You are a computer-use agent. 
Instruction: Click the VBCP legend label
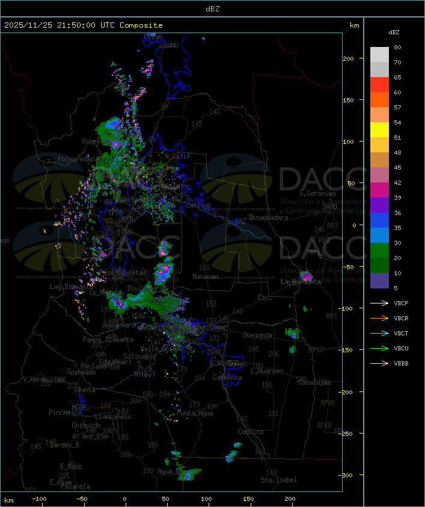tap(401, 303)
